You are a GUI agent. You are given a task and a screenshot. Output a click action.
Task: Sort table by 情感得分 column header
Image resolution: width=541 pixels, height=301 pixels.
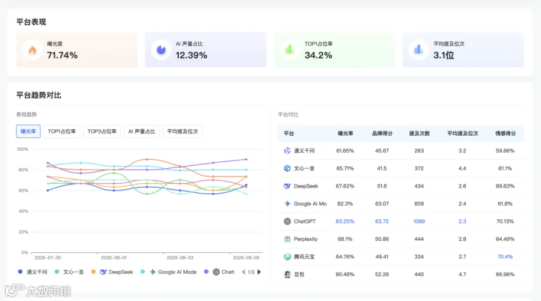505,133
